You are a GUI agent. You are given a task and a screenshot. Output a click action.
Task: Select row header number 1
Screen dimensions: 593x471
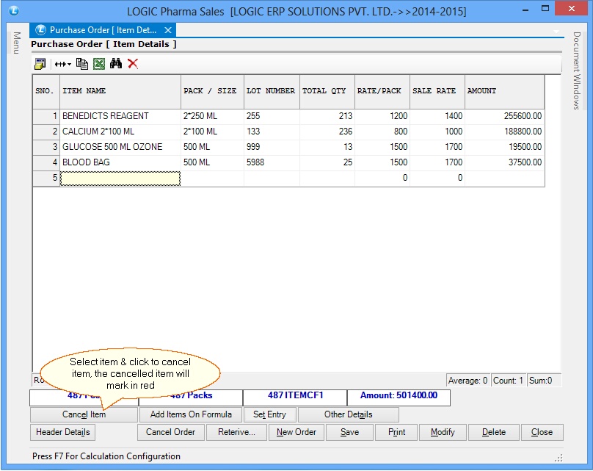46,116
